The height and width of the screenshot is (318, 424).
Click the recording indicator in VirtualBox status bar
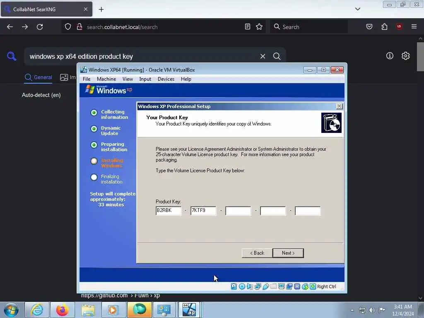289,287
